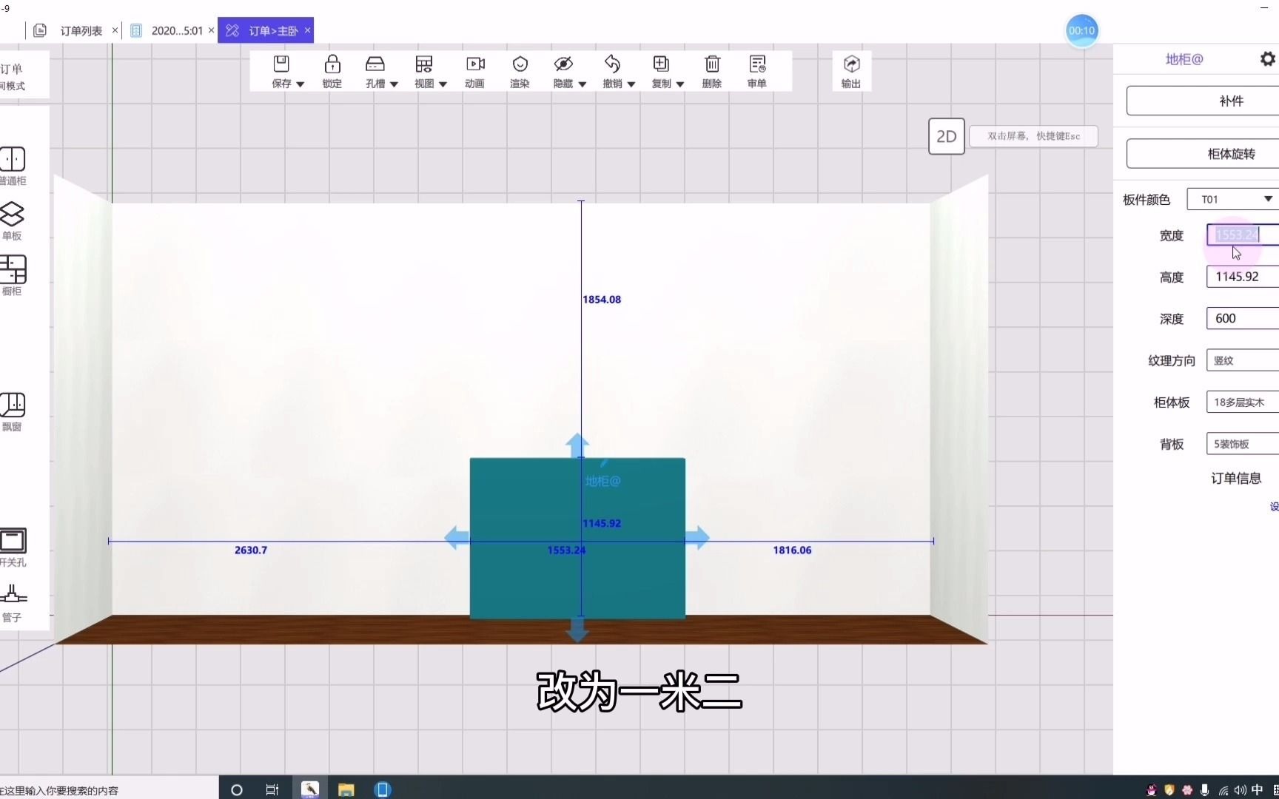Screen dimensions: 1279x799
Task: Select the 普通柜 cabinet tool
Action: [12, 166]
